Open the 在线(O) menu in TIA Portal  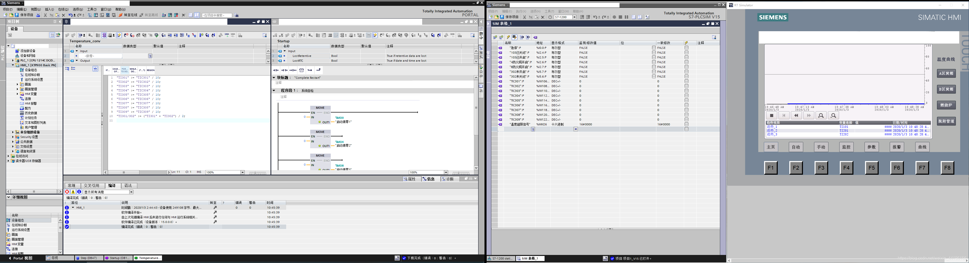(63, 9)
